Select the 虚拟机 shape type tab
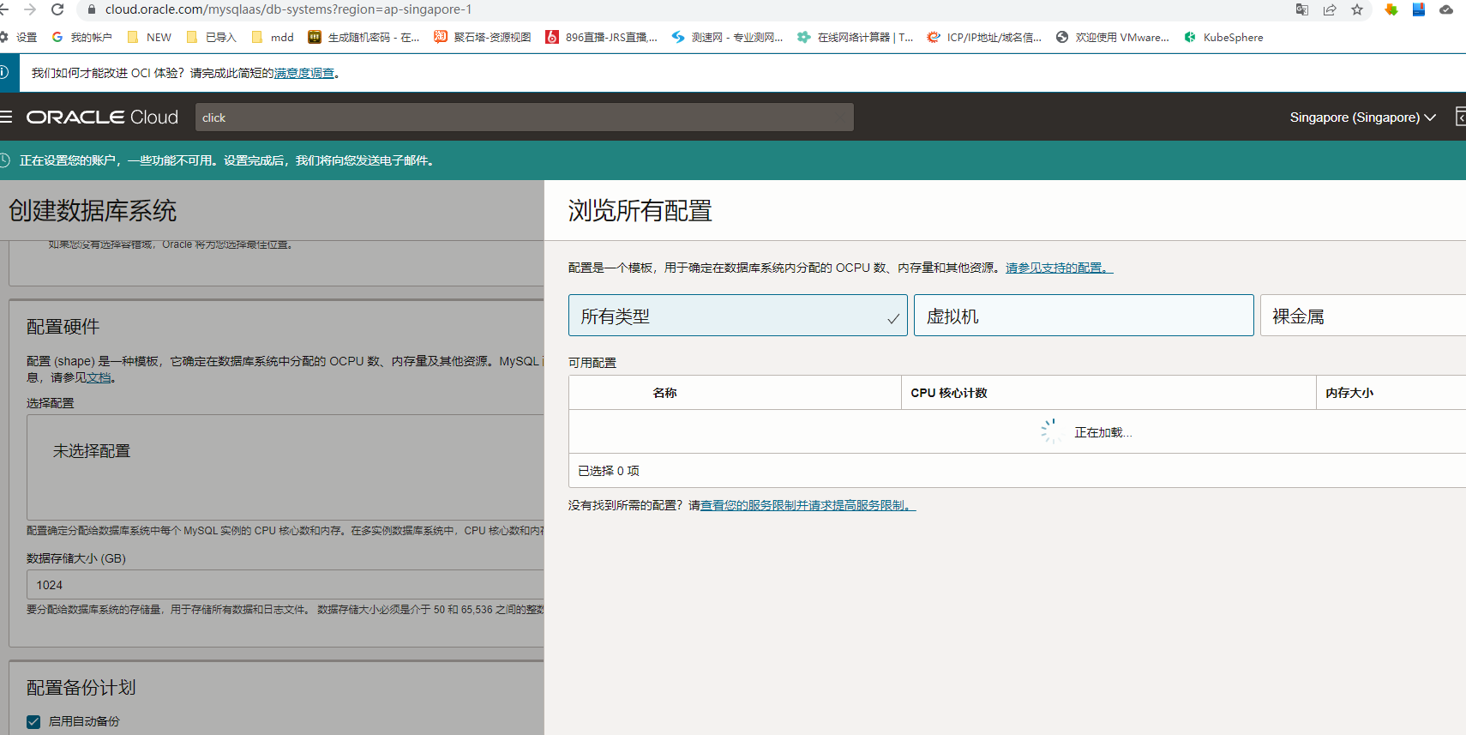This screenshot has width=1466, height=735. point(1083,316)
